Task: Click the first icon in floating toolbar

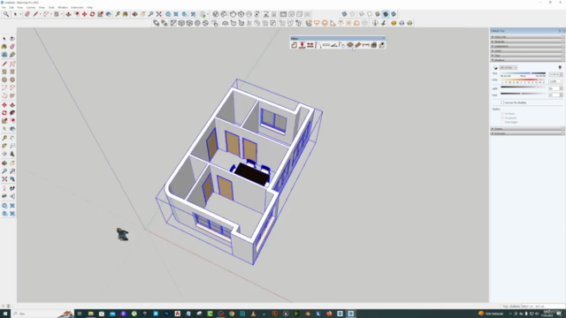Action: [x=294, y=45]
